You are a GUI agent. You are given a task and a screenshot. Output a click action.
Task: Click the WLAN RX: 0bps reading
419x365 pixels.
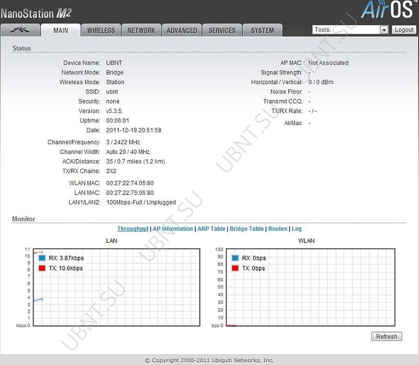[x=254, y=258]
